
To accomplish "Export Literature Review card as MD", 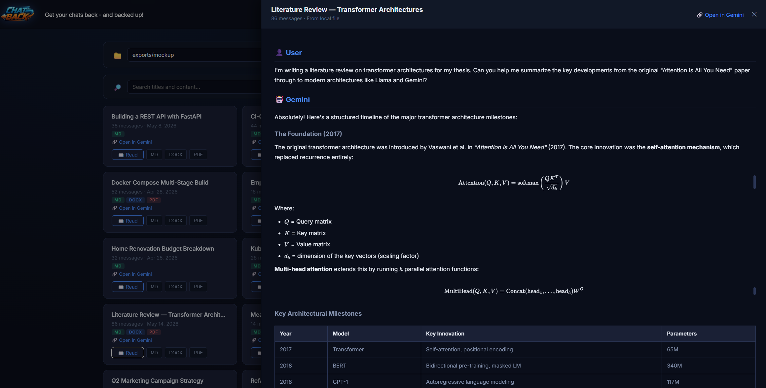I will click(x=154, y=353).
